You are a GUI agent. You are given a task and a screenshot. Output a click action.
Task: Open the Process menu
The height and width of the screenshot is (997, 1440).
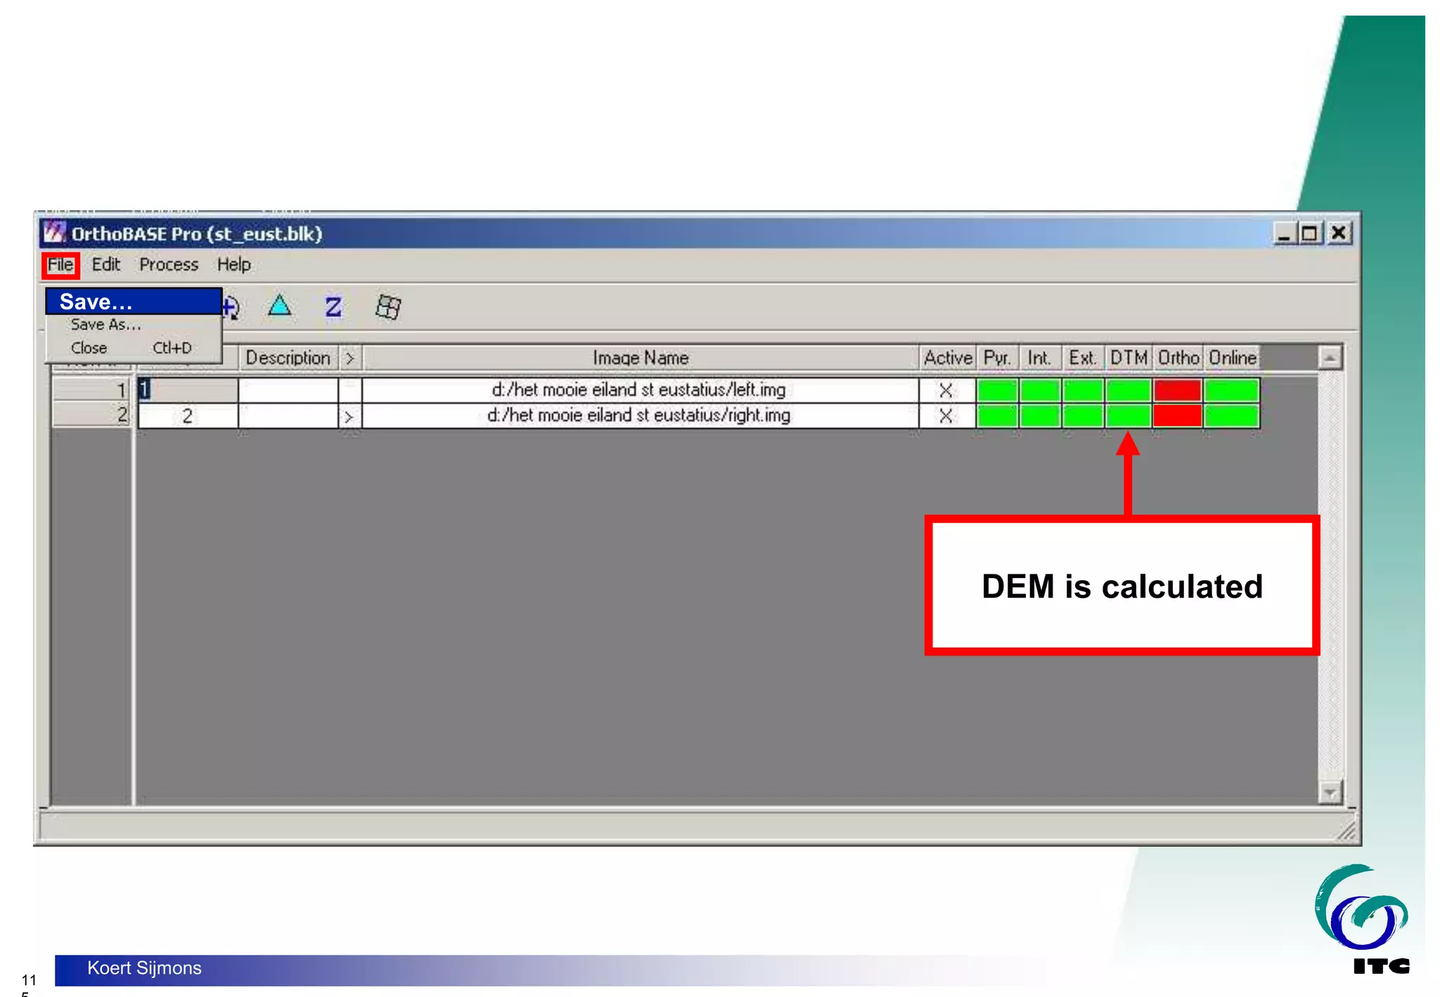pyautogui.click(x=169, y=264)
